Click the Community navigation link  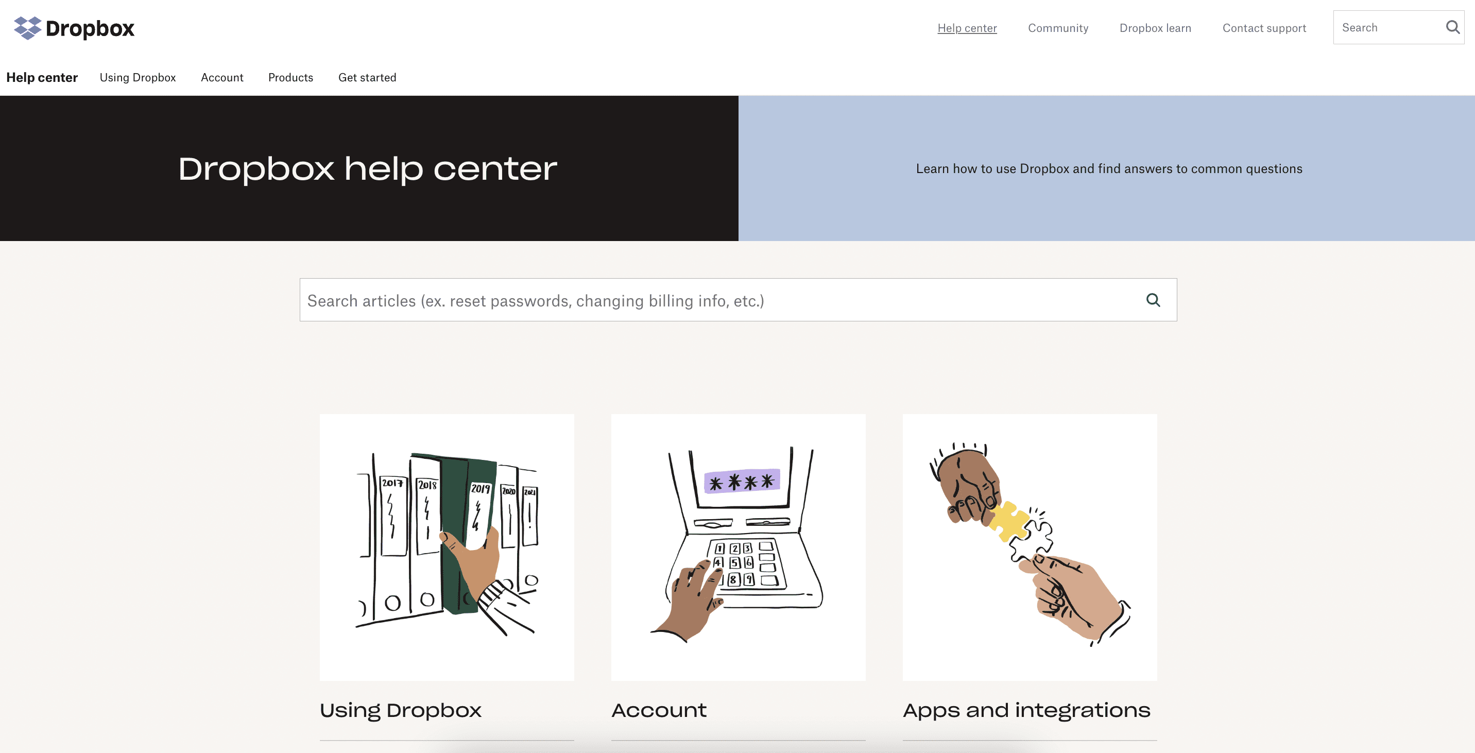(x=1058, y=27)
